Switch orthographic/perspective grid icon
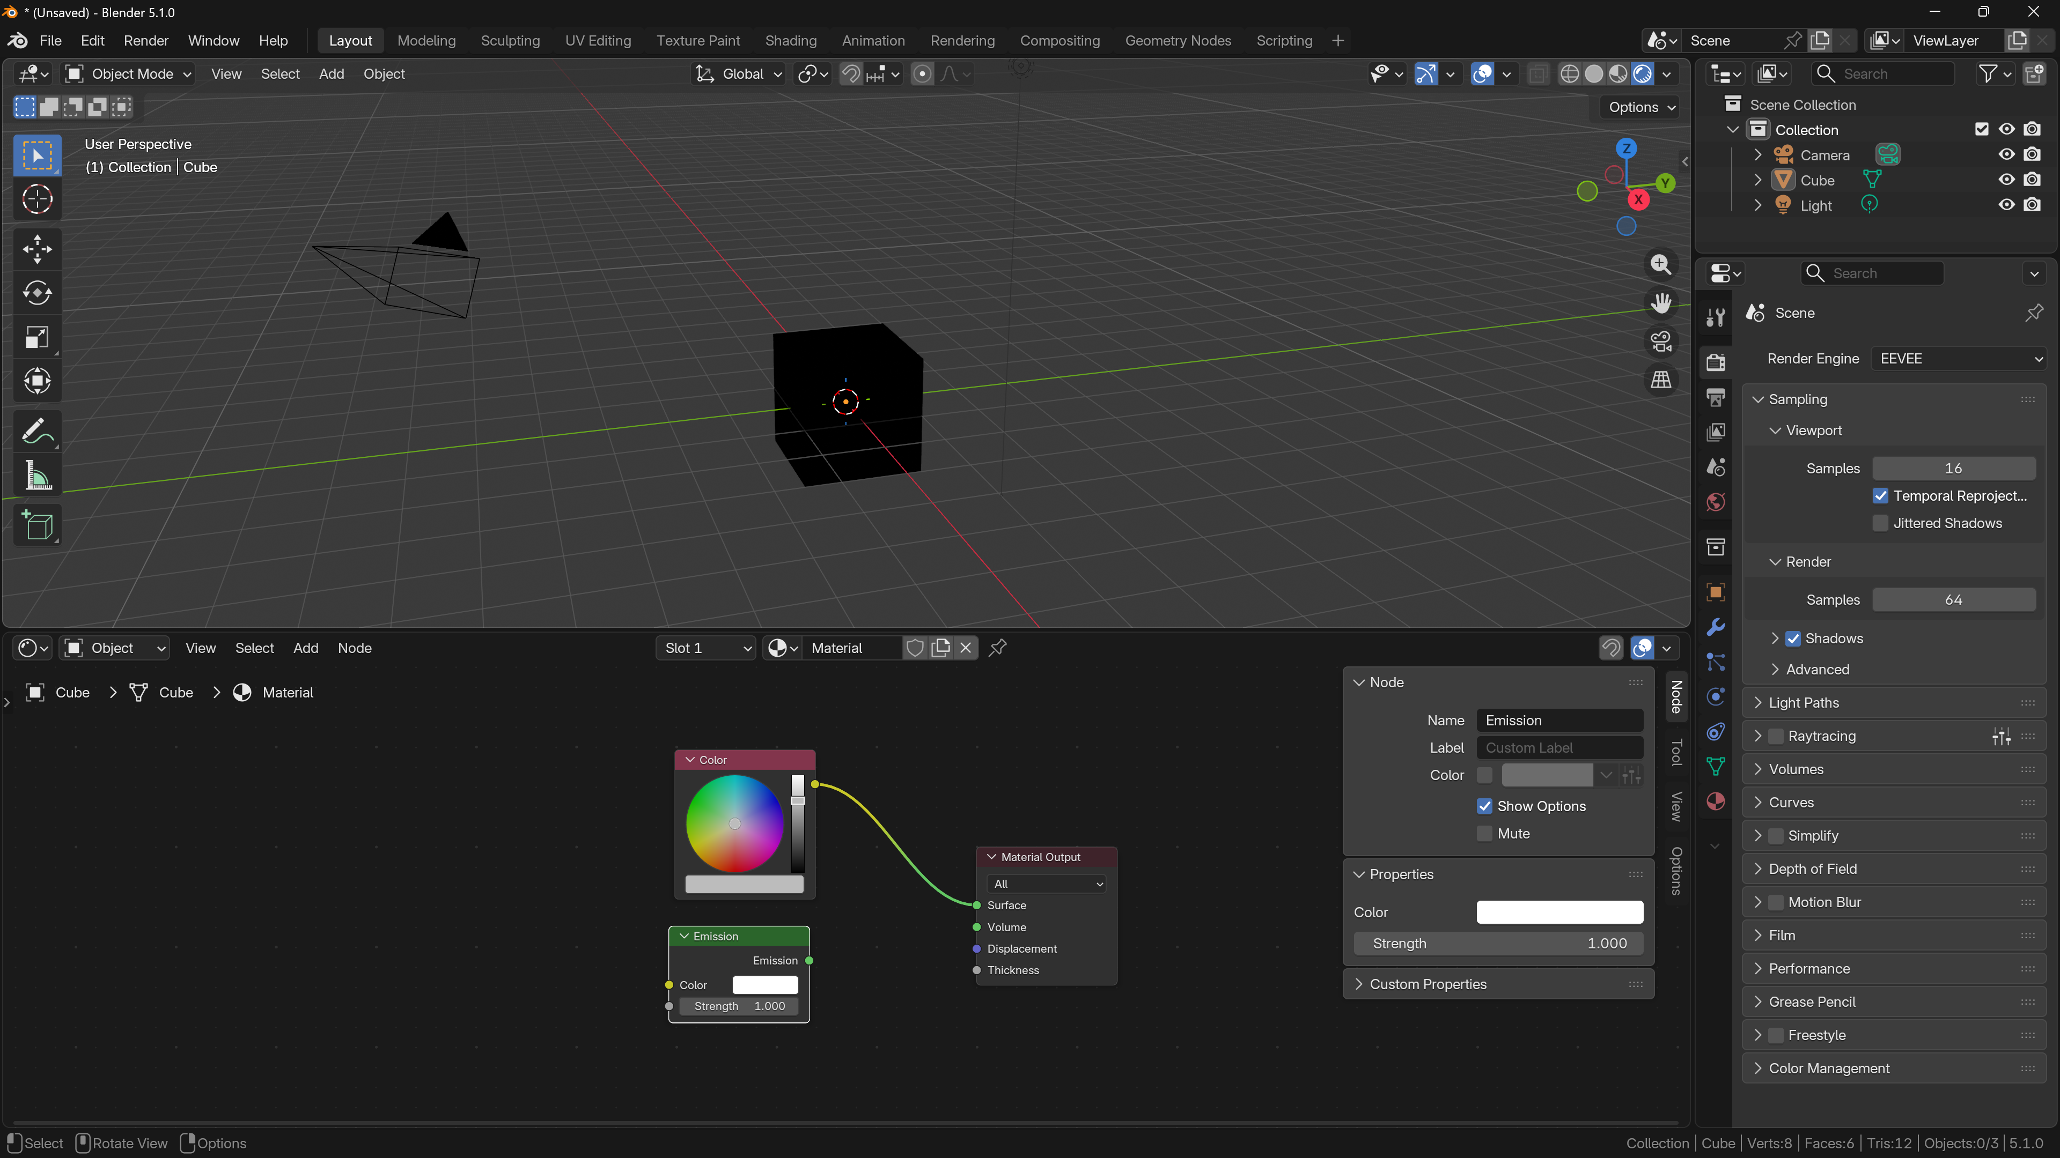2060x1158 pixels. click(1661, 380)
